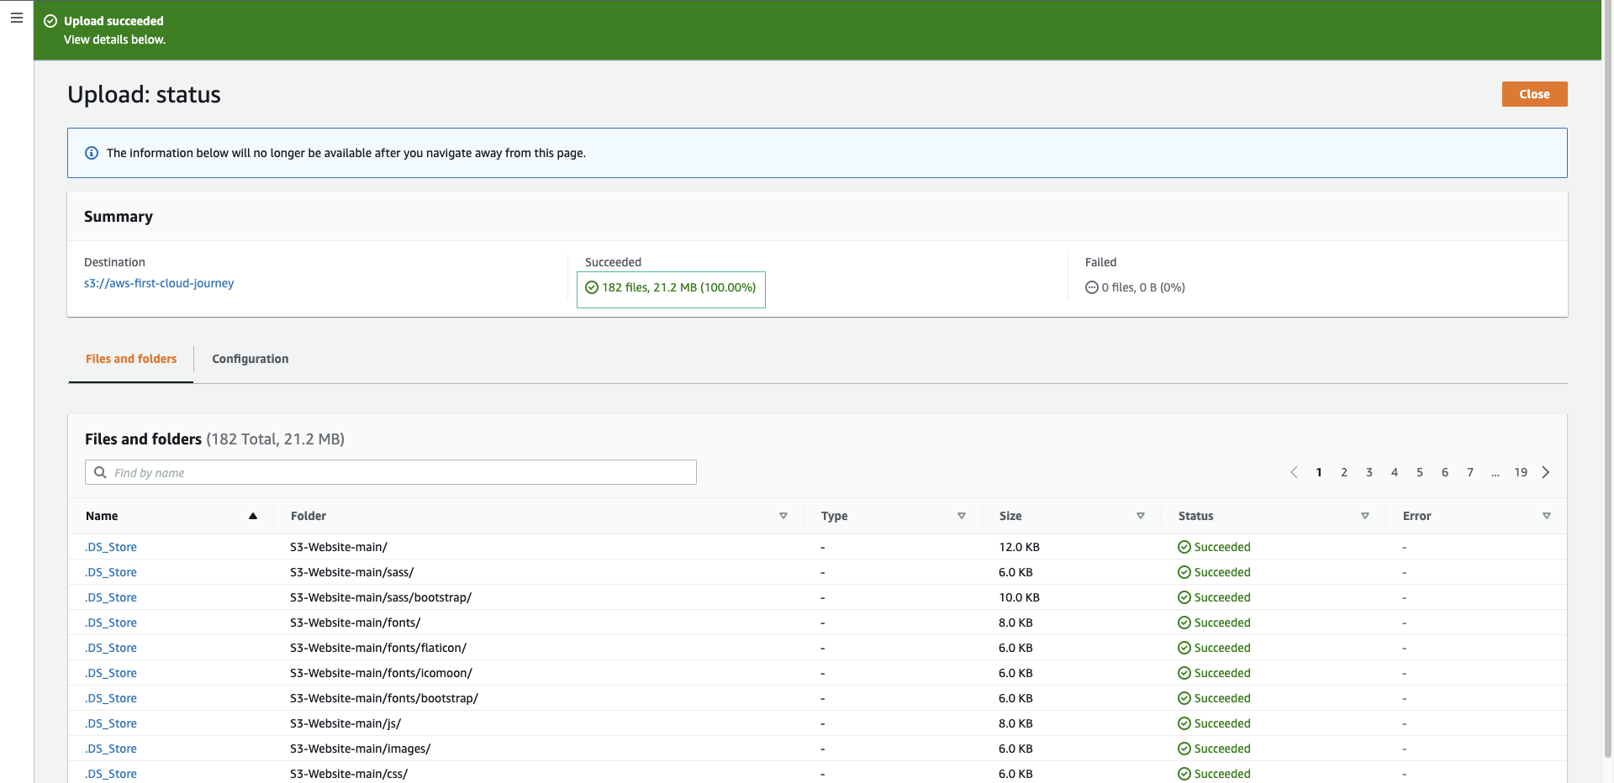Click the Name column header

tap(102, 516)
